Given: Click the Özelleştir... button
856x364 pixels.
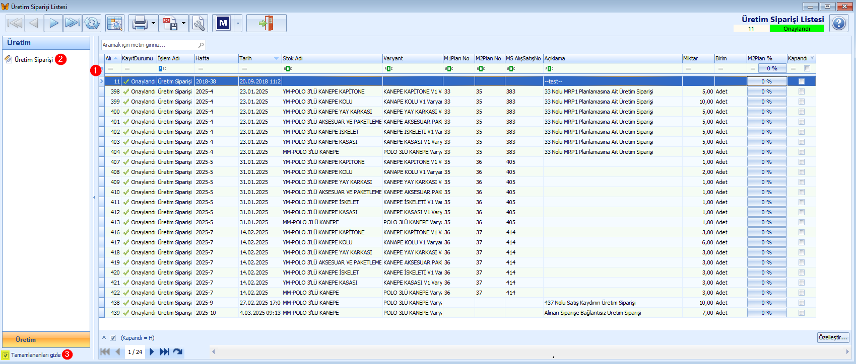Looking at the screenshot, I should (x=833, y=337).
